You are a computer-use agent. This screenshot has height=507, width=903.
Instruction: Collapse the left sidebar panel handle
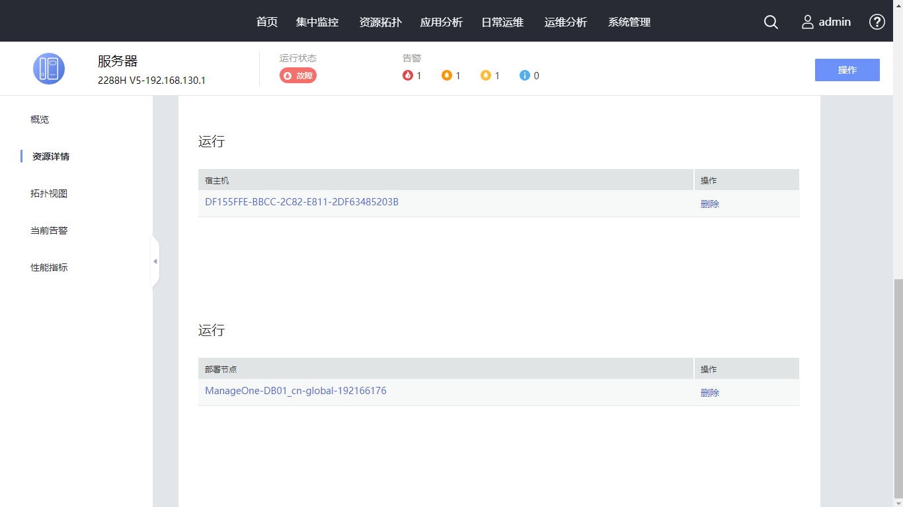pos(155,261)
